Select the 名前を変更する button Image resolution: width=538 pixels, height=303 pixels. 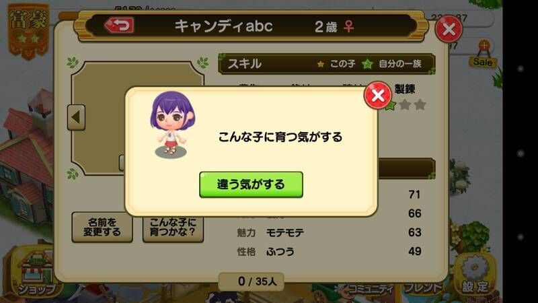pos(102,227)
